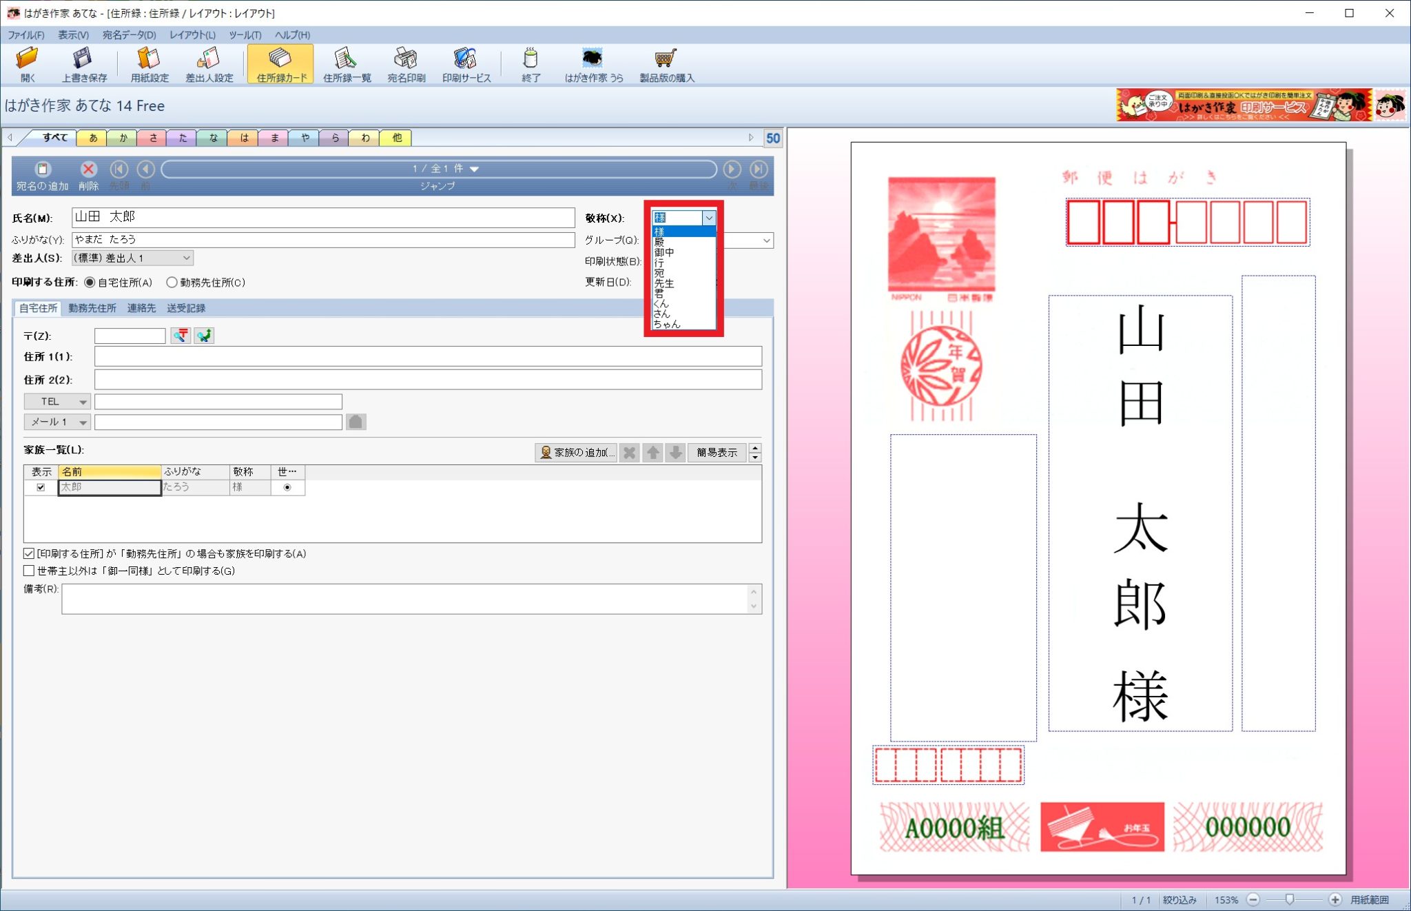Click the 簡易表示 button
The image size is (1411, 911).
717,452
